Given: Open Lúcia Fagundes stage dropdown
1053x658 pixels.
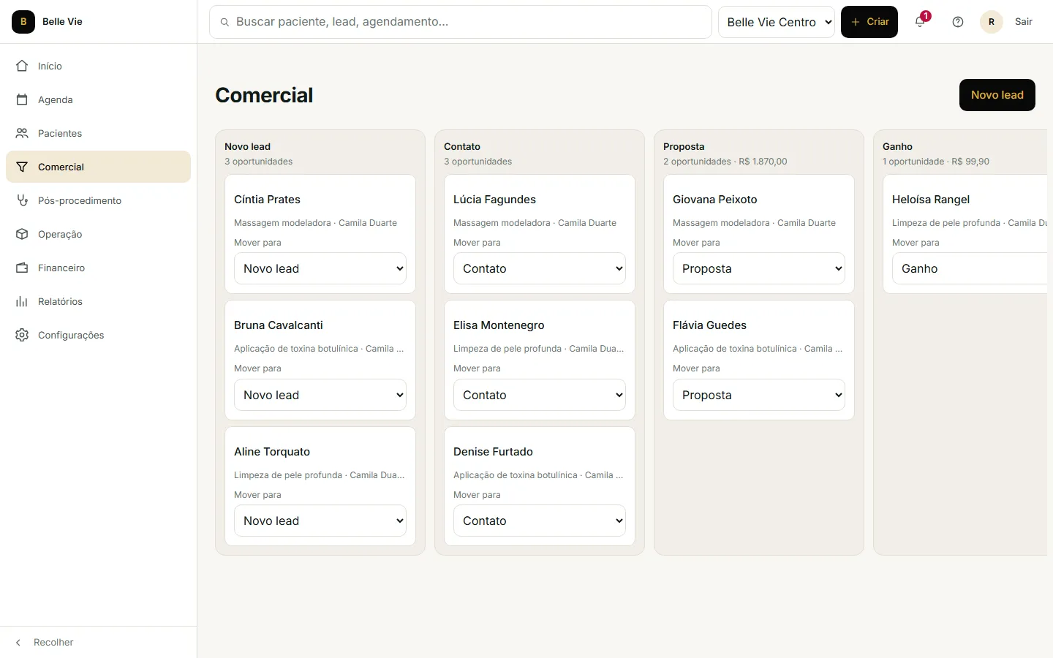Looking at the screenshot, I should coord(540,268).
